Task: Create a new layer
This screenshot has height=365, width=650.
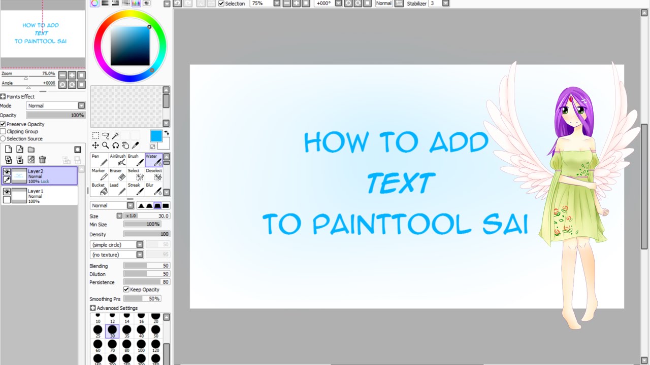Action: click(x=8, y=150)
